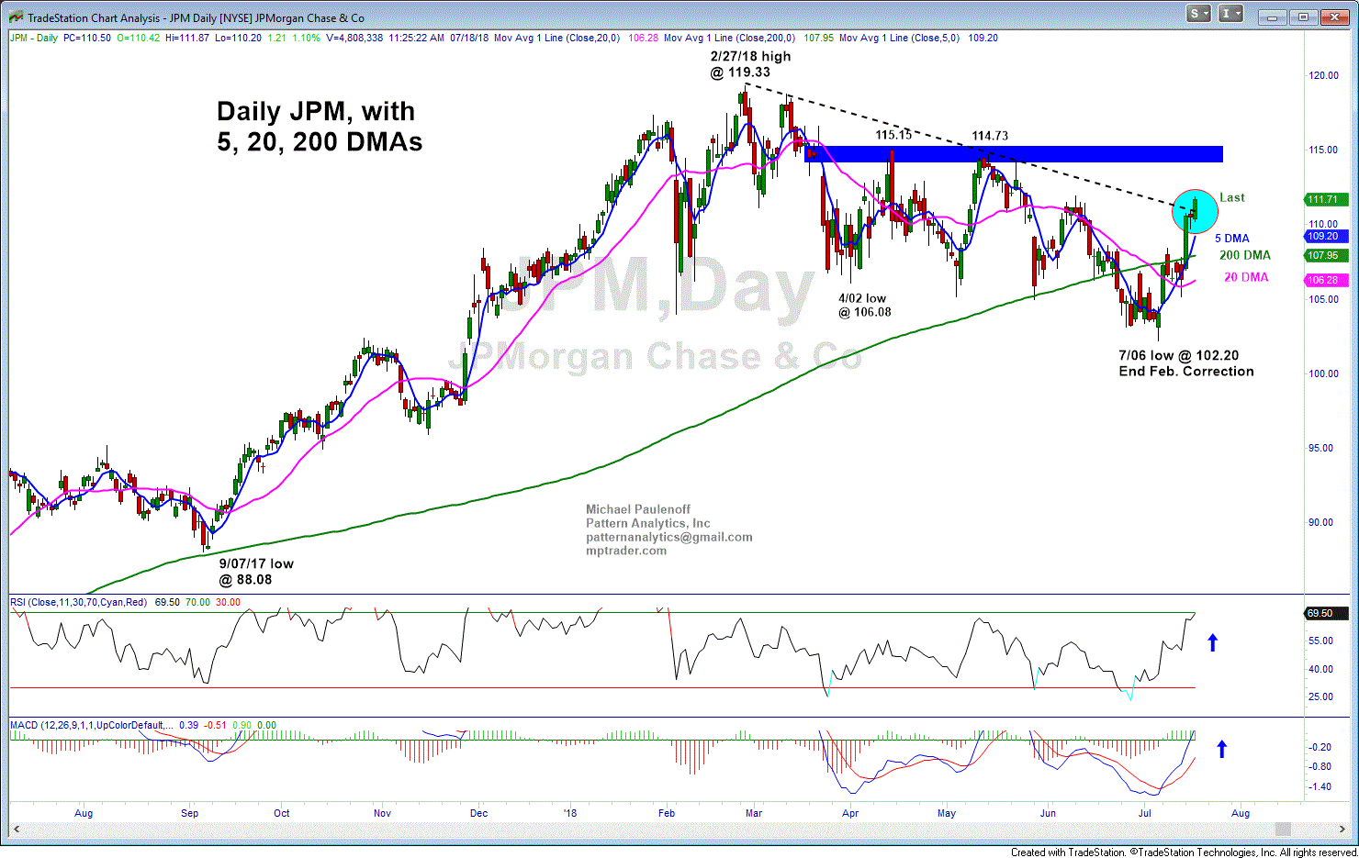Click the 'Oct' date axis label

point(282,813)
